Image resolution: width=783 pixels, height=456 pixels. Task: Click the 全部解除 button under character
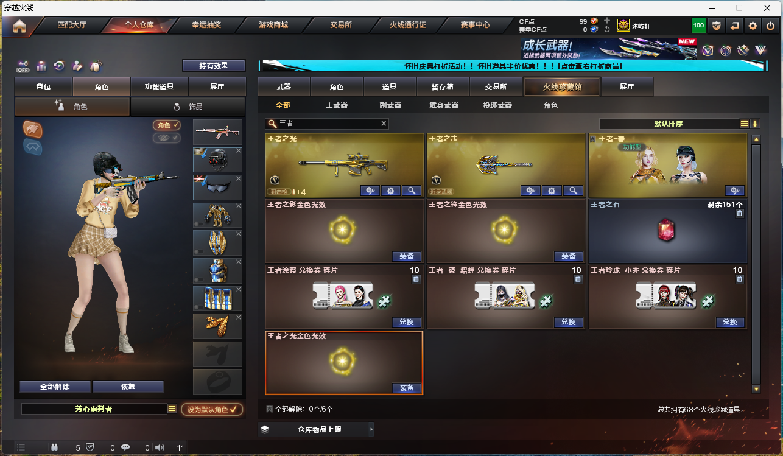pos(55,387)
